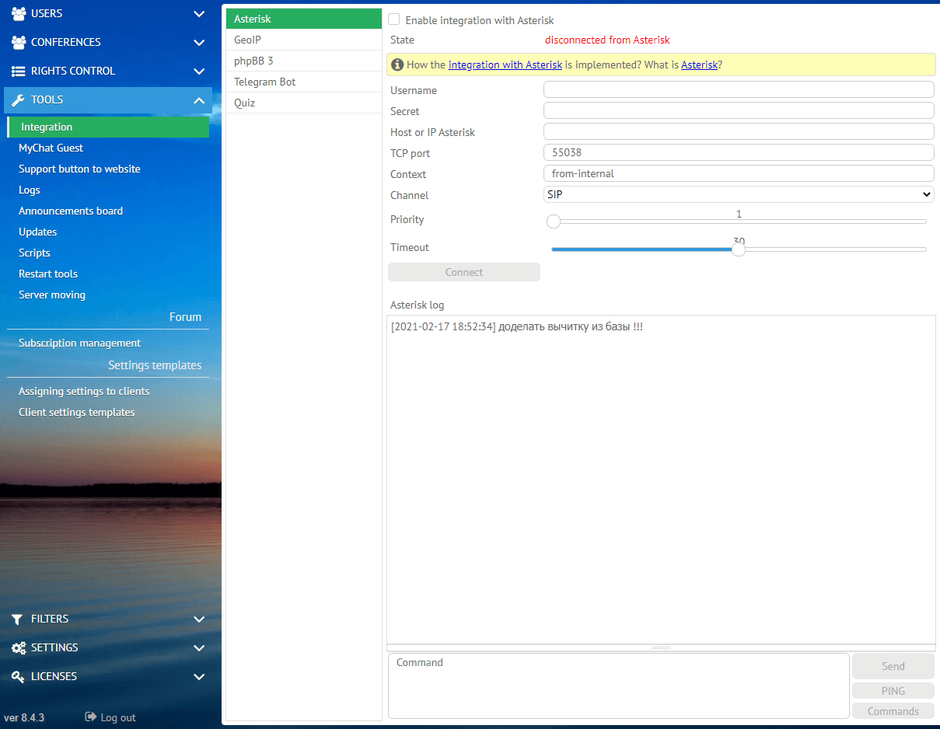This screenshot has height=729, width=940.
Task: Select the GeoIP integration tab
Action: click(x=247, y=40)
